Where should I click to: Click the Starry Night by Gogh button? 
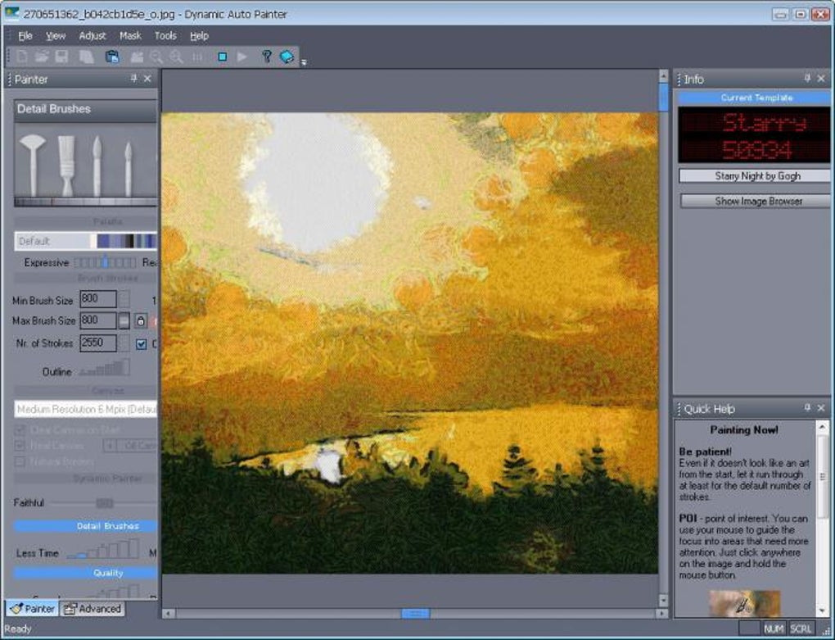(756, 176)
